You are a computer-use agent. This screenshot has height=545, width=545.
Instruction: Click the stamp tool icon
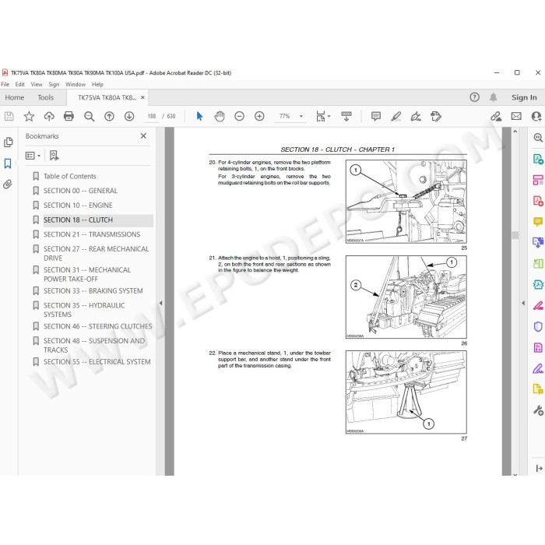(x=436, y=116)
